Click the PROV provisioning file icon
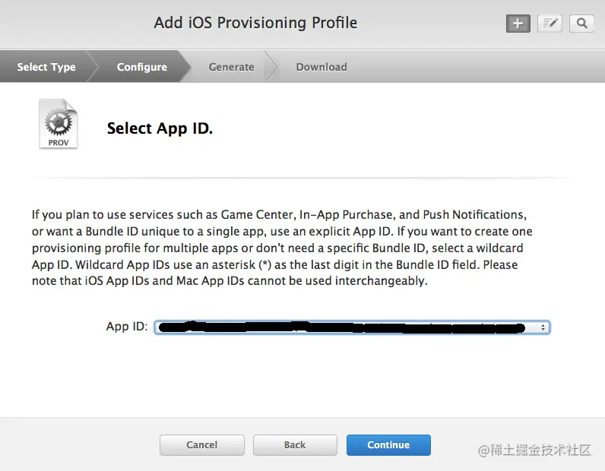Image resolution: width=605 pixels, height=471 pixels. click(59, 124)
